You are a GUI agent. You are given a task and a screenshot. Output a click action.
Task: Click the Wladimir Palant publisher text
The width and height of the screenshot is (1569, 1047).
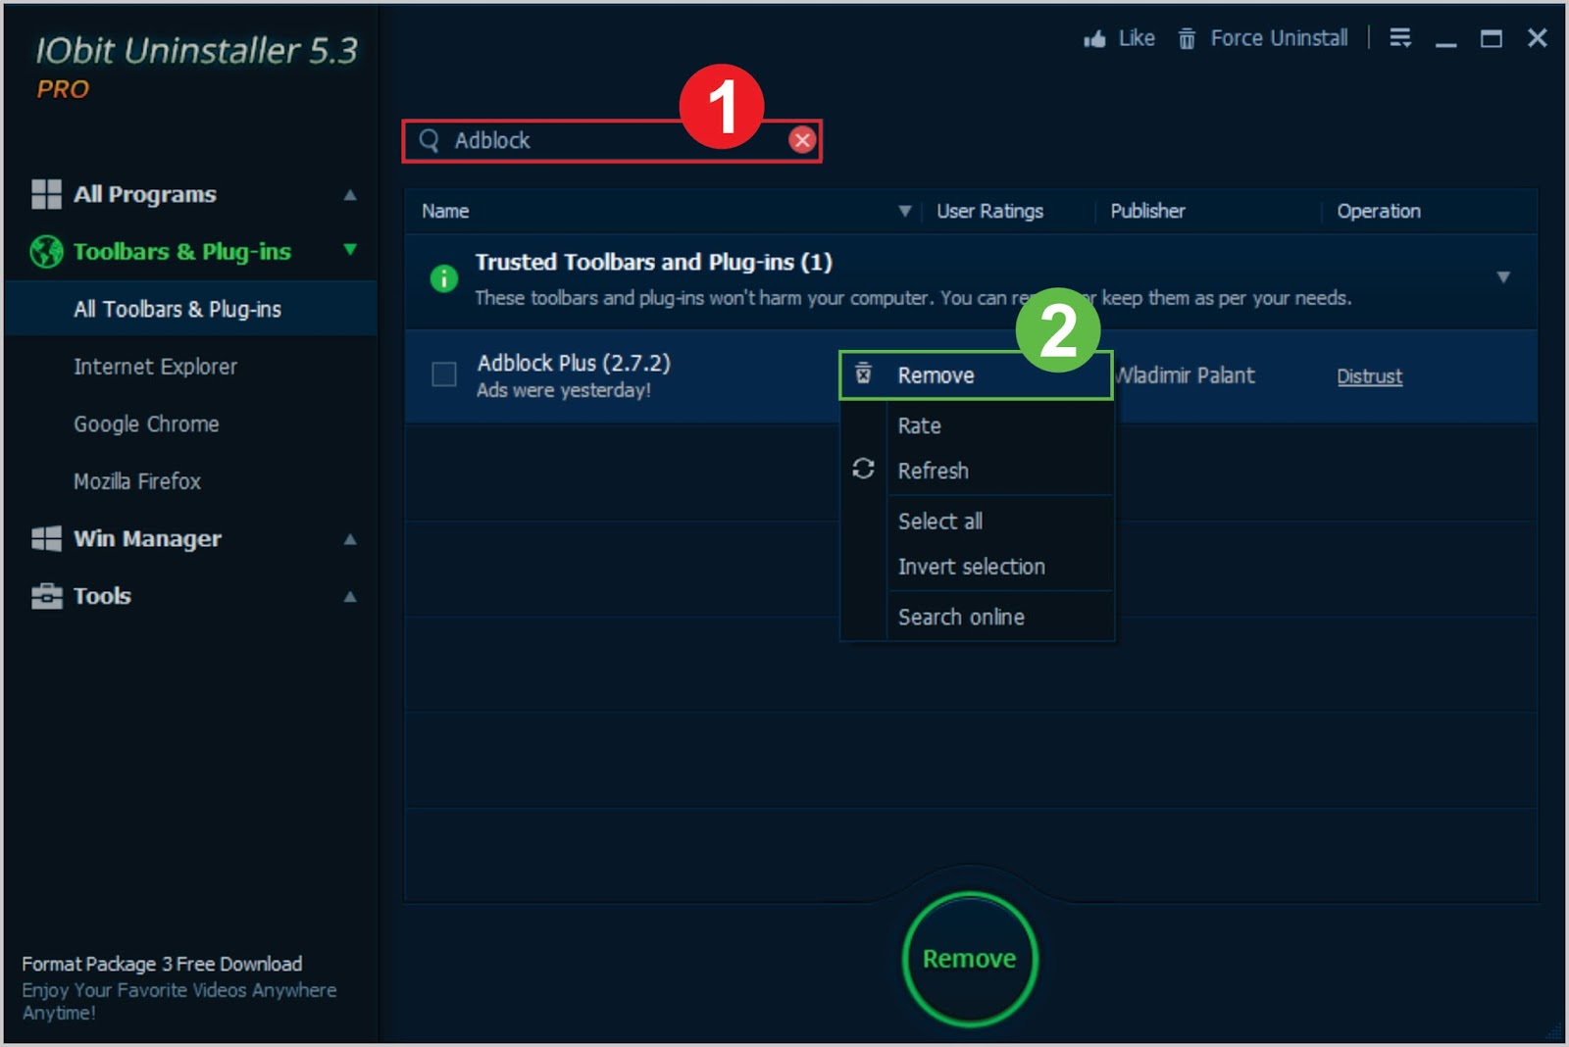point(1186,375)
